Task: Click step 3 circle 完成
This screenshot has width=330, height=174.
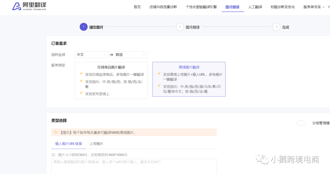Action: coord(276,27)
